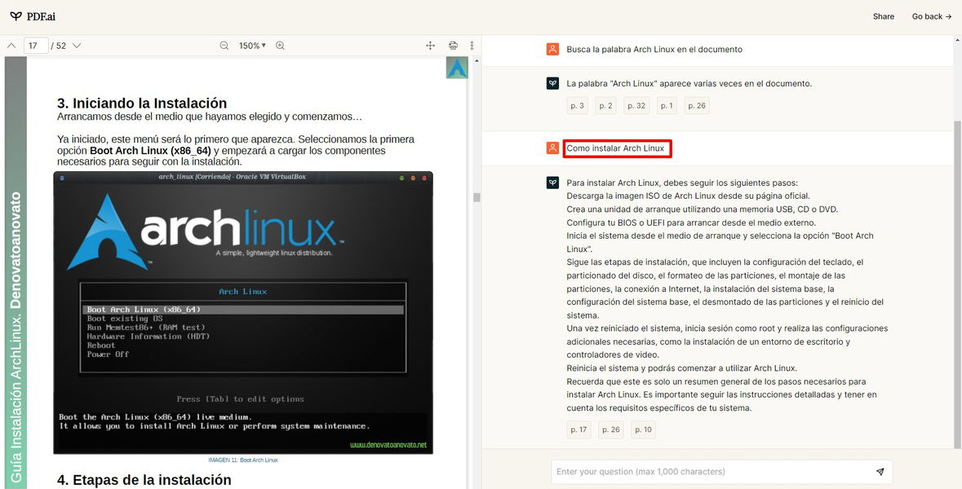Click the answer line 'Descarga la imagen ISO de Arch Linux'
The height and width of the screenshot is (489, 962).
689,196
